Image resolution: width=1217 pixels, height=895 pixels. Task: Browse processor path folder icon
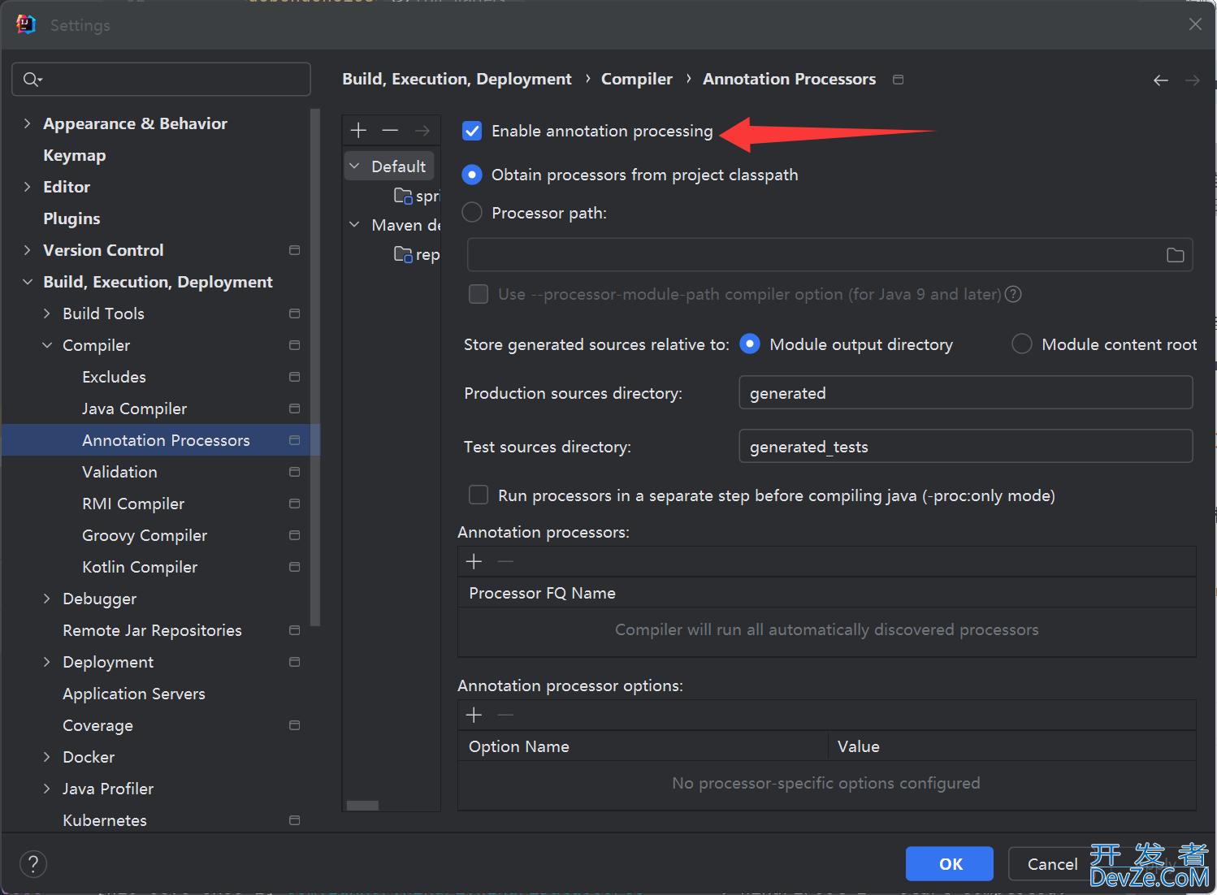click(1175, 255)
